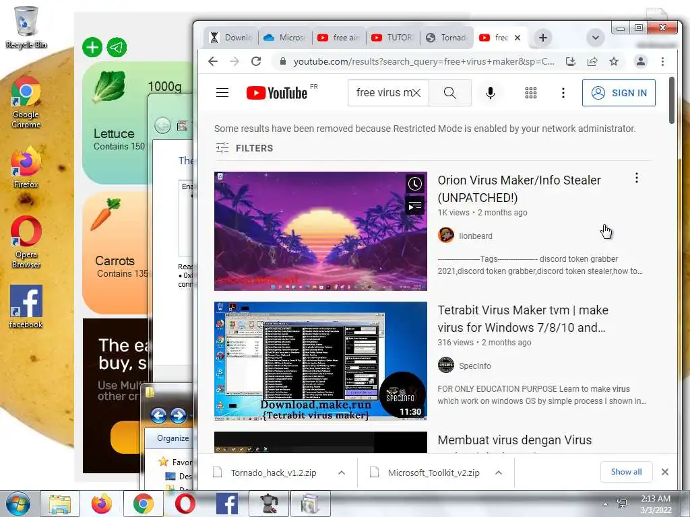This screenshot has height=517, width=690.
Task: Click the YouTube page vertical scrollbar
Action: pyautogui.click(x=672, y=101)
